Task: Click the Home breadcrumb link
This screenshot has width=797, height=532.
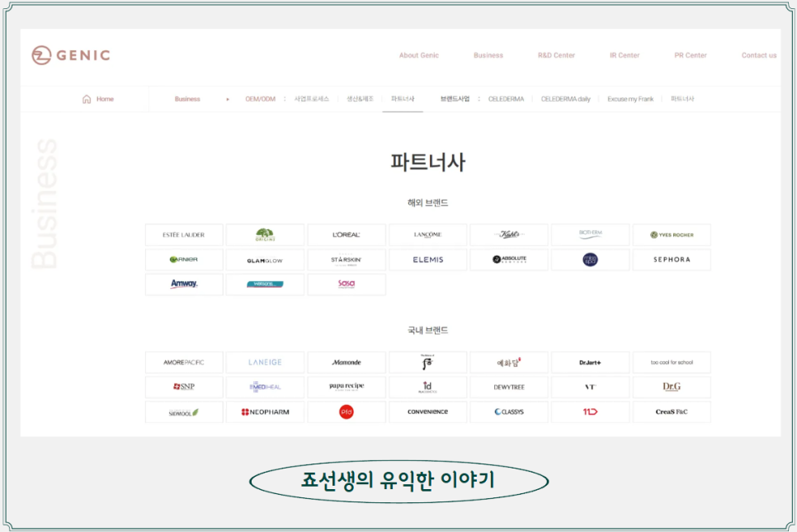Action: (105, 99)
